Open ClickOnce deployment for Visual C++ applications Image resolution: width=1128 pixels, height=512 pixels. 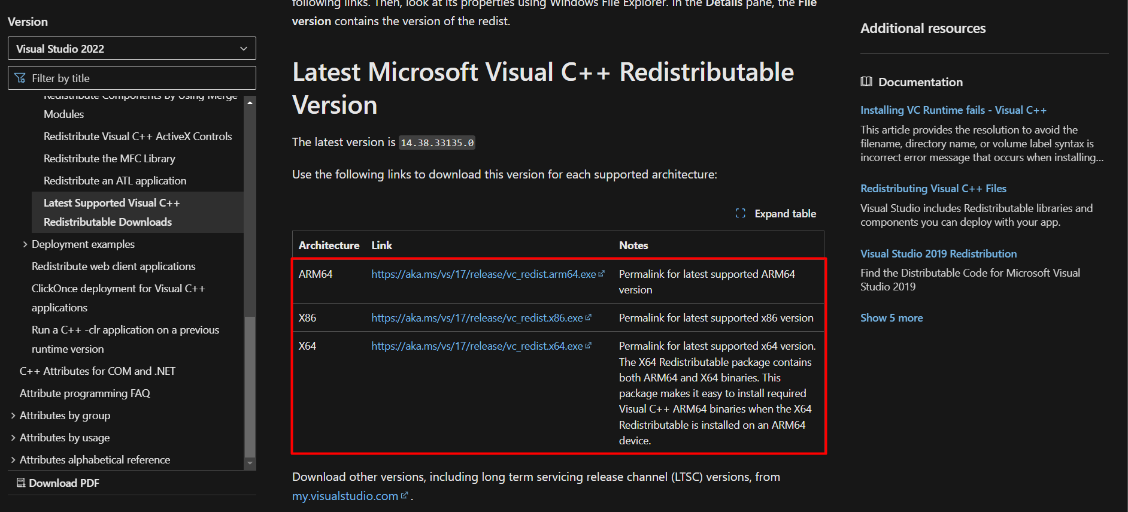(x=119, y=298)
